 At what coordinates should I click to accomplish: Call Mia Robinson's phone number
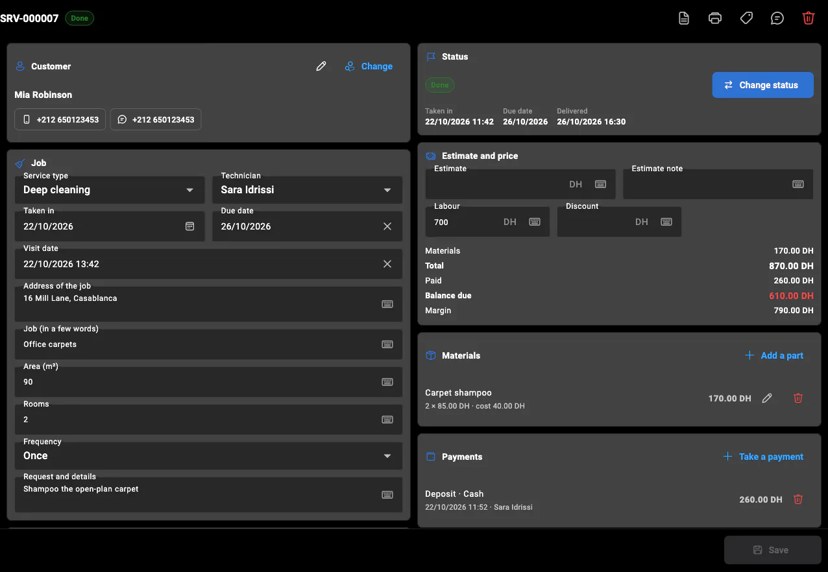[60, 119]
